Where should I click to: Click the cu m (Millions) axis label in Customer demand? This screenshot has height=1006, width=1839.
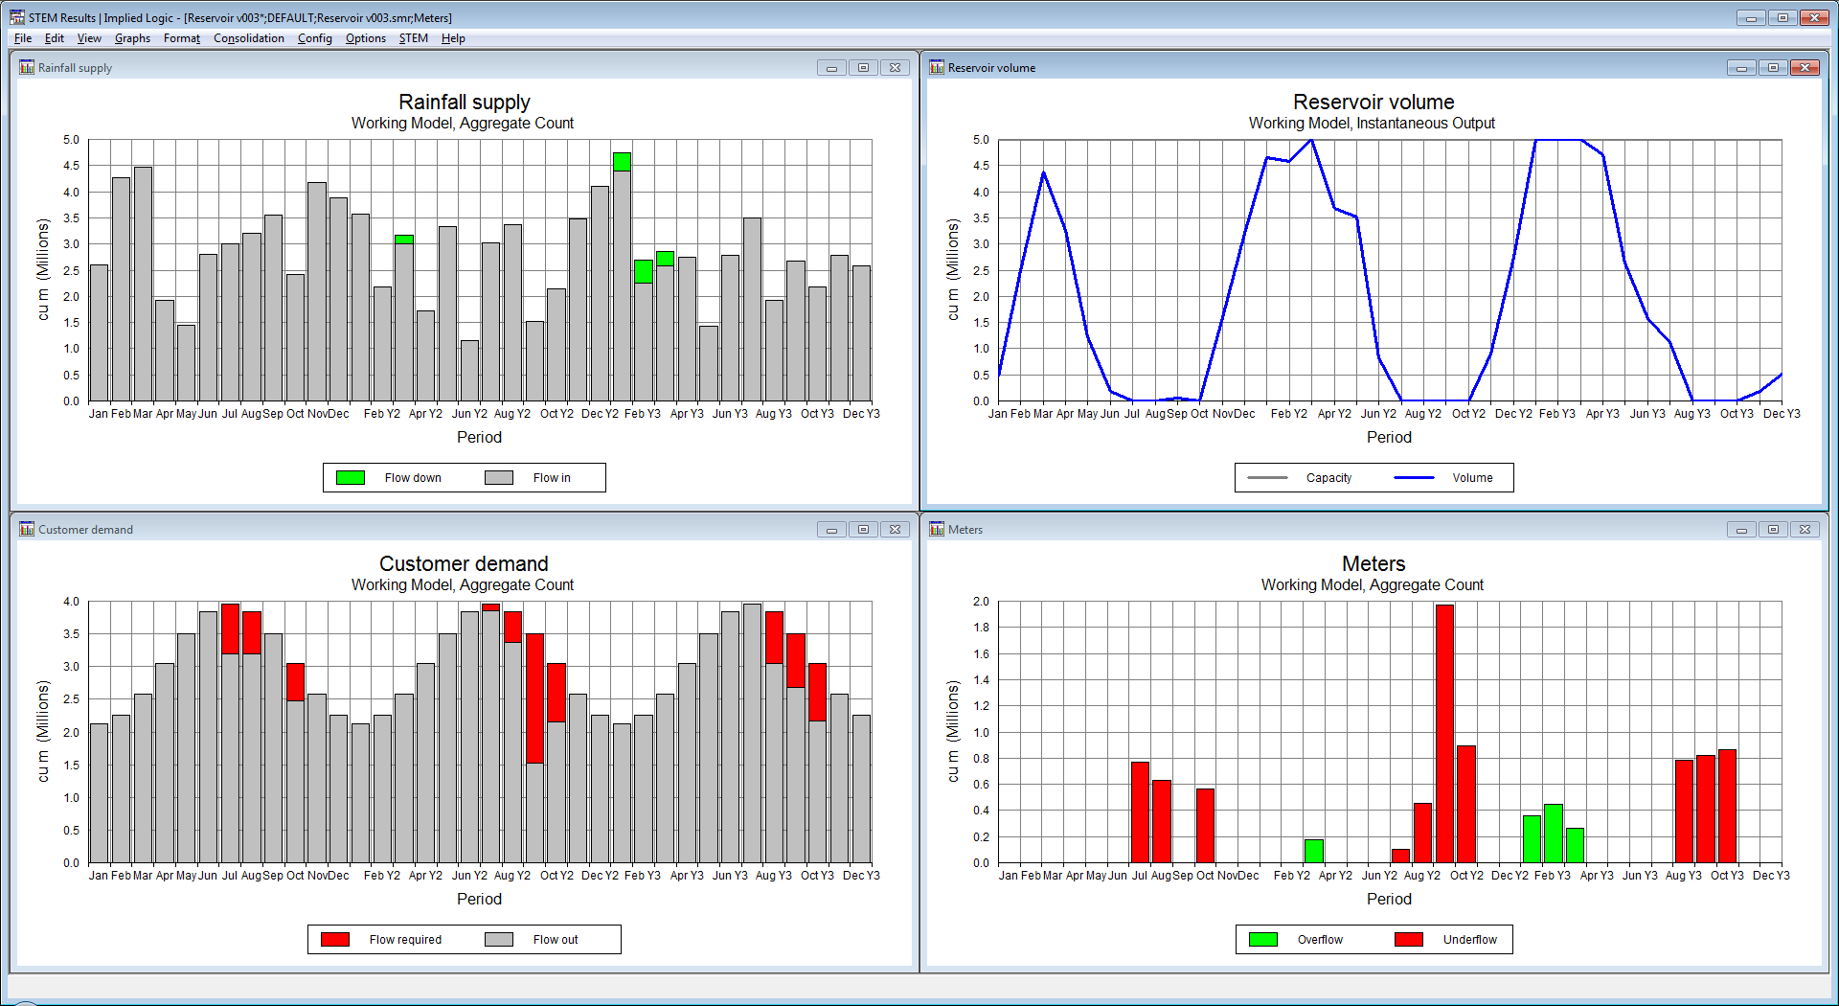click(43, 732)
